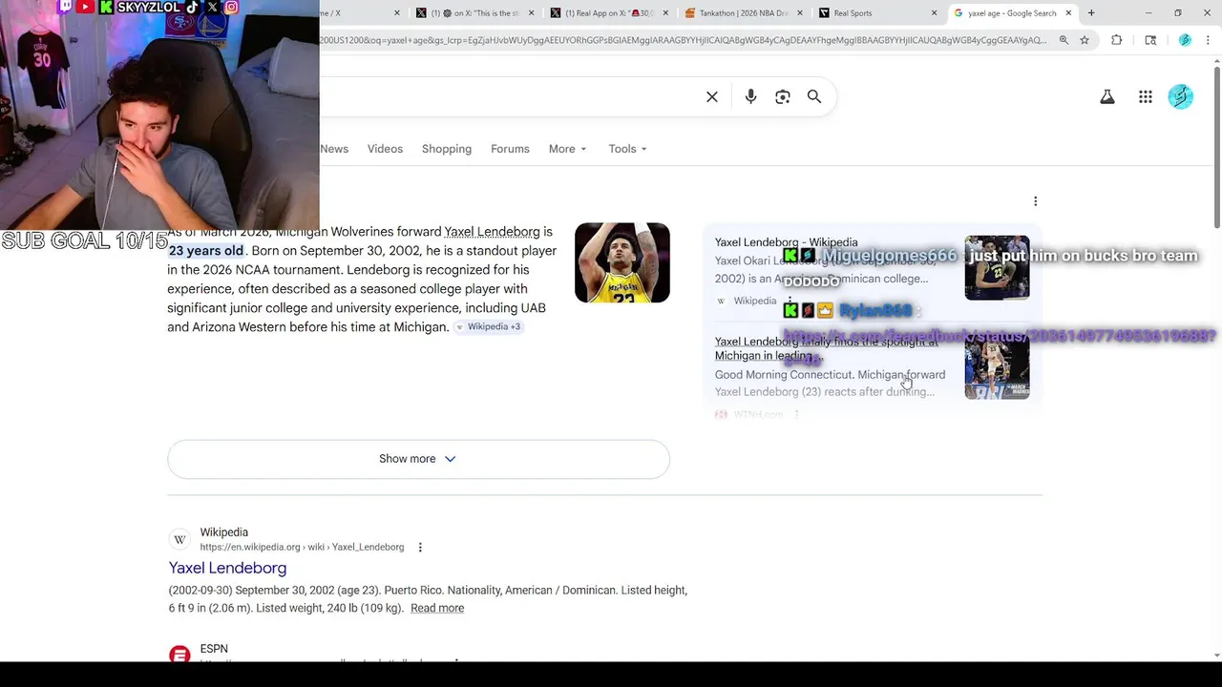The width and height of the screenshot is (1222, 687).
Task: Close the Tankathon tab
Action: point(799,13)
